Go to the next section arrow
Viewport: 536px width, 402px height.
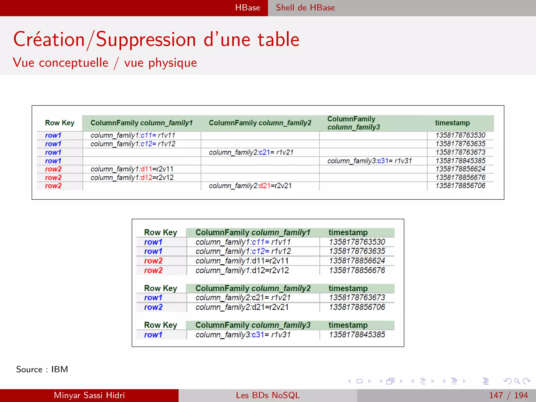pos(464,381)
